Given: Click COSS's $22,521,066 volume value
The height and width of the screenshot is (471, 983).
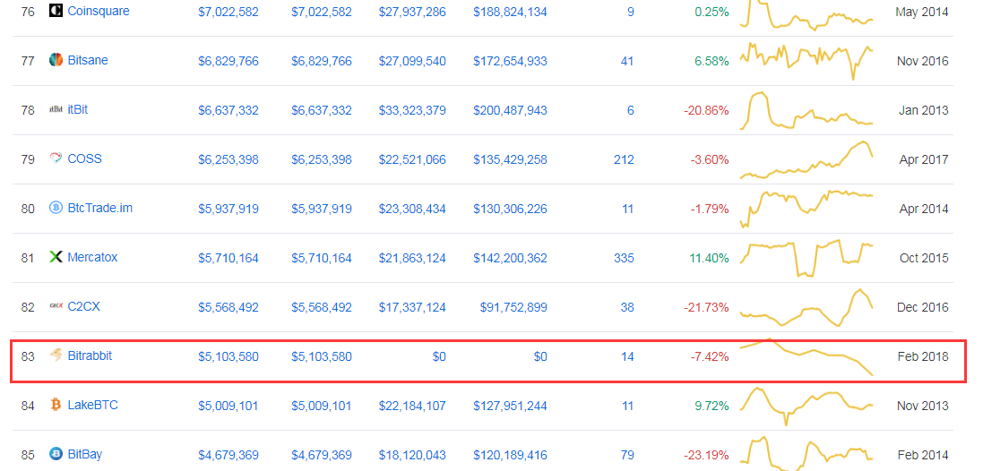Looking at the screenshot, I should tap(412, 159).
